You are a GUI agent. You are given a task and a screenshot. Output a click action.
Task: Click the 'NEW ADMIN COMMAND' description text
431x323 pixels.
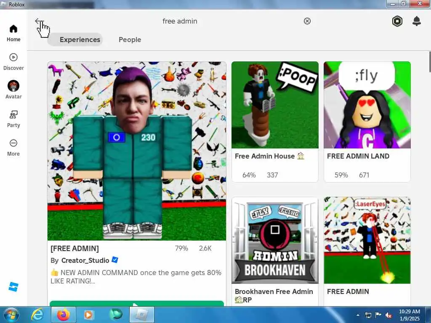point(136,277)
